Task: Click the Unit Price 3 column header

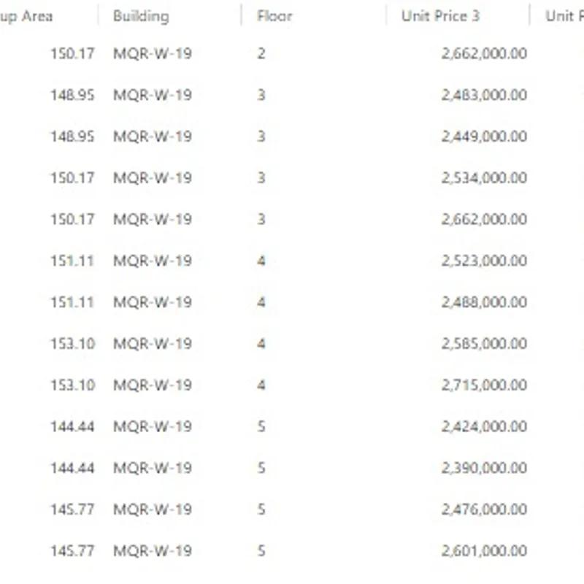Action: coord(440,16)
